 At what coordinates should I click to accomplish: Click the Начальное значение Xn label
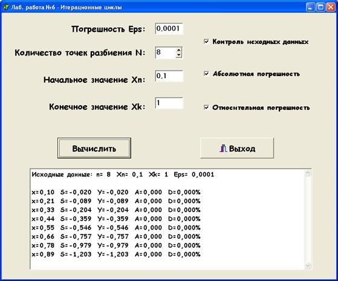click(x=94, y=80)
